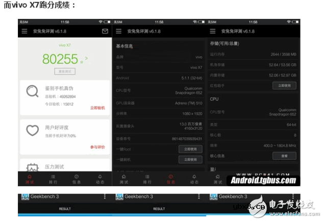
Task: Click the green vivo X7 label above score
Action: pos(65,45)
